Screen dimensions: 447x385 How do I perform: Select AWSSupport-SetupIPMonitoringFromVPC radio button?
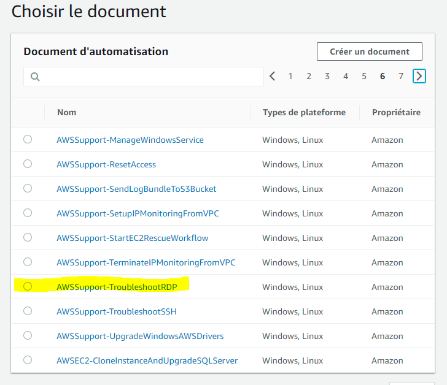[x=28, y=213]
